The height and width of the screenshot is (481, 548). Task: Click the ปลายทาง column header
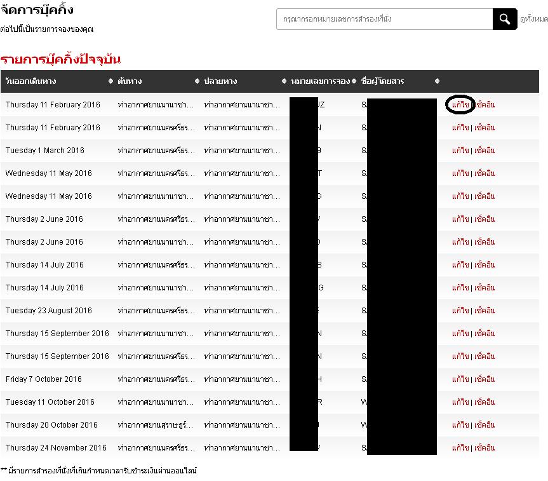220,81
